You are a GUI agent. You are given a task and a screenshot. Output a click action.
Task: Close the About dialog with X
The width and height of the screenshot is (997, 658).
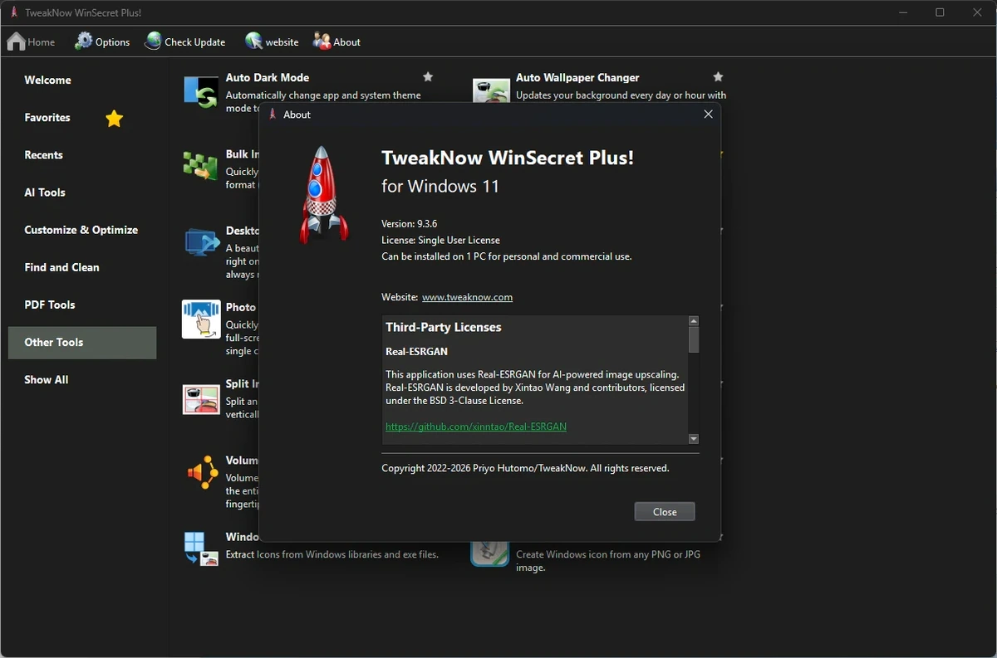tap(709, 115)
